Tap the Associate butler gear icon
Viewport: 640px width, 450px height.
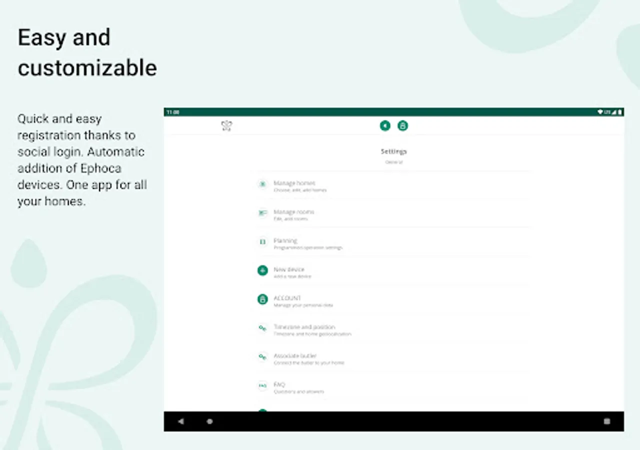(x=262, y=357)
